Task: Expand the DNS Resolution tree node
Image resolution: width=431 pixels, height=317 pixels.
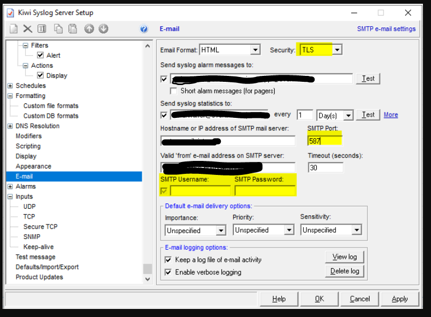Action: pyautogui.click(x=10, y=126)
